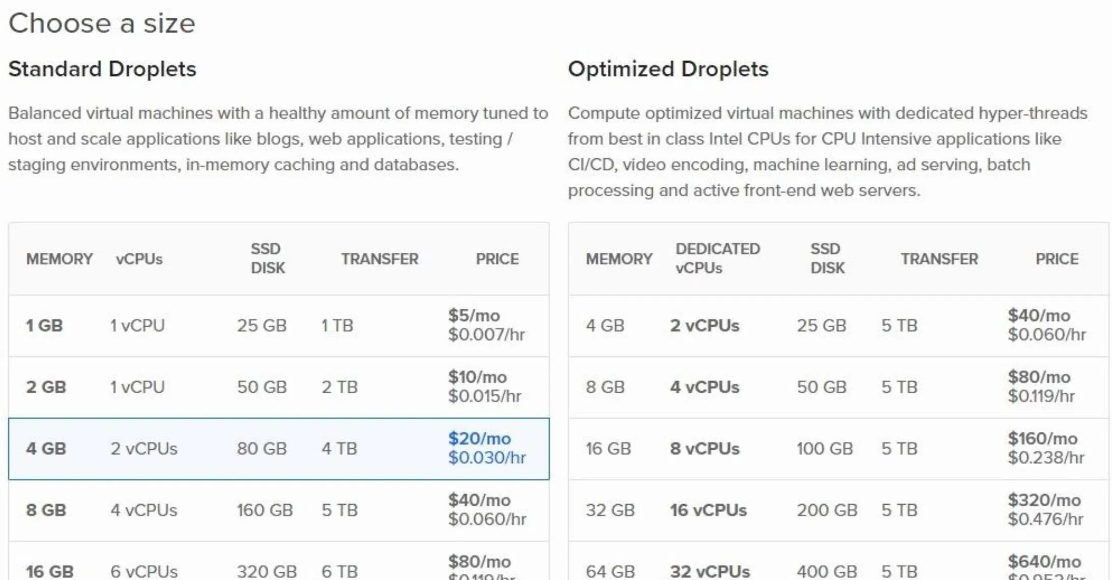The image size is (1112, 580).
Task: Choose the 2 GB standard droplet at $10/mo
Action: (x=279, y=387)
